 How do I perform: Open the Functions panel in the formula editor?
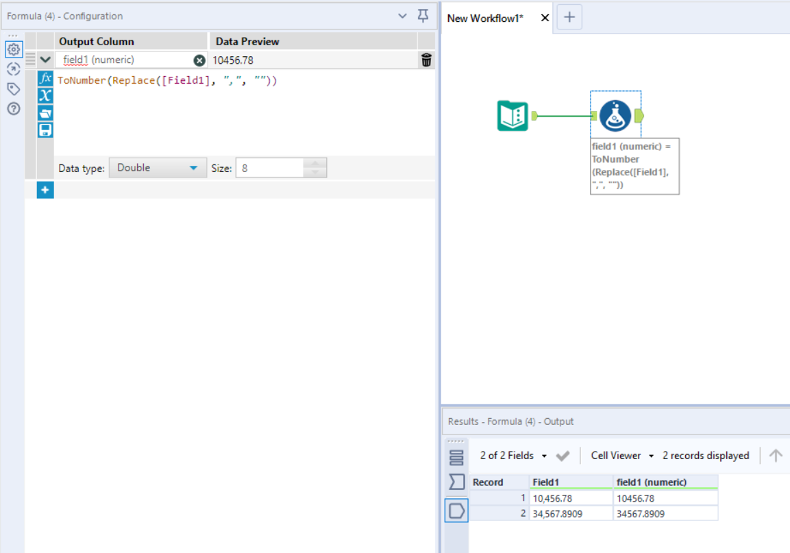45,78
